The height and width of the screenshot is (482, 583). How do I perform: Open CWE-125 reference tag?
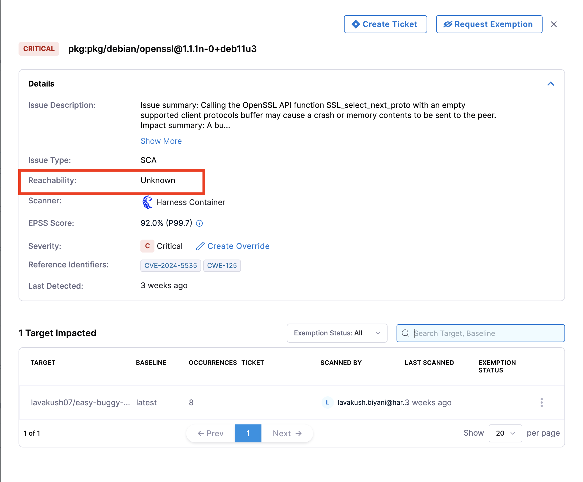(222, 265)
